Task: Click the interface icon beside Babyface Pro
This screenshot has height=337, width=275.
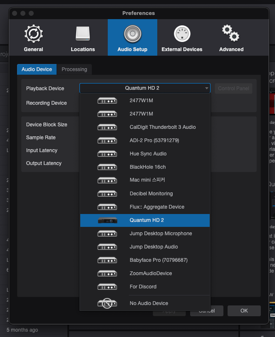Action: coord(107,260)
